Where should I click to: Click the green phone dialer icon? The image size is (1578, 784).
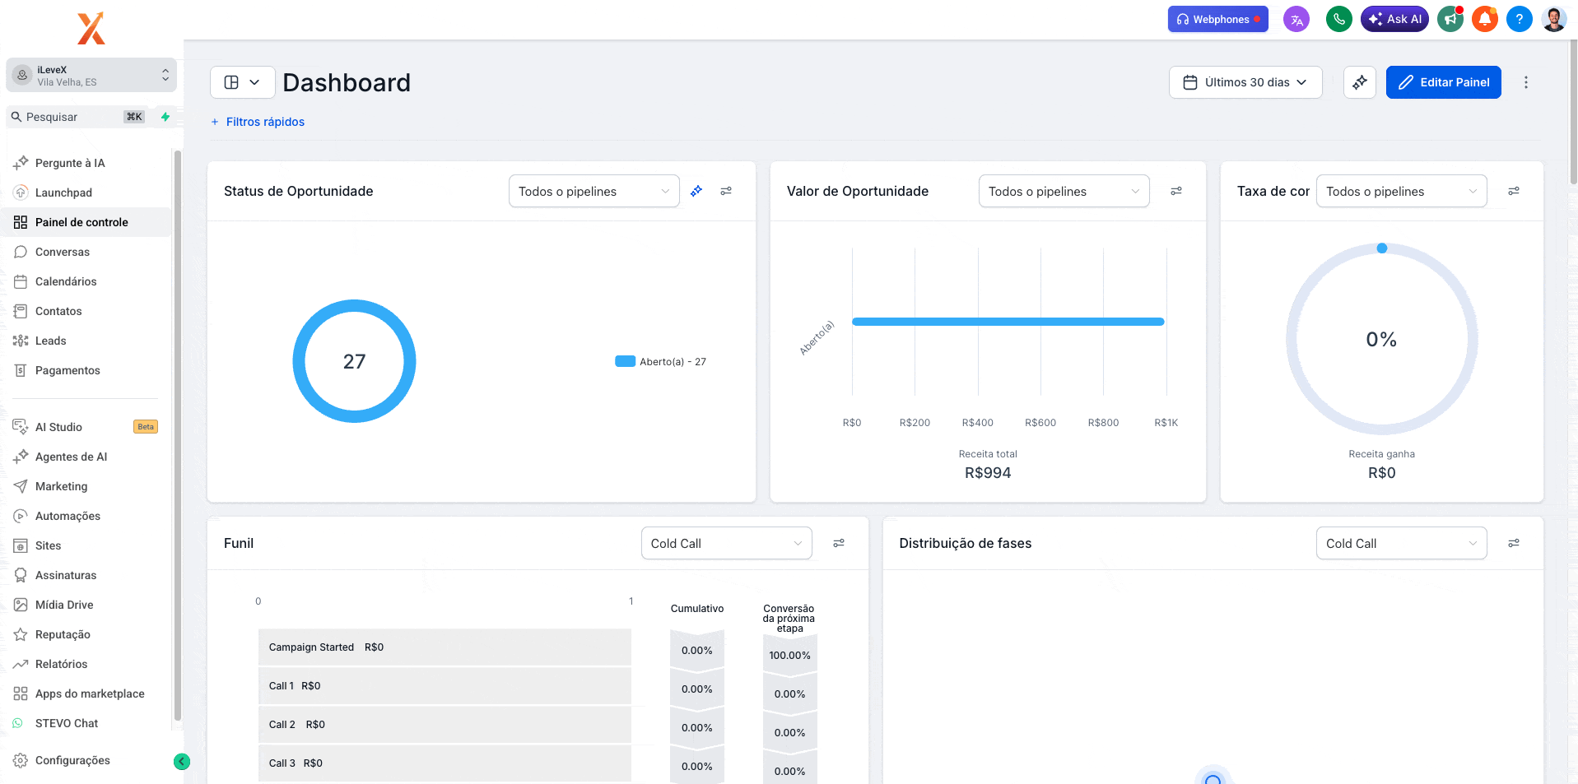(x=1339, y=19)
